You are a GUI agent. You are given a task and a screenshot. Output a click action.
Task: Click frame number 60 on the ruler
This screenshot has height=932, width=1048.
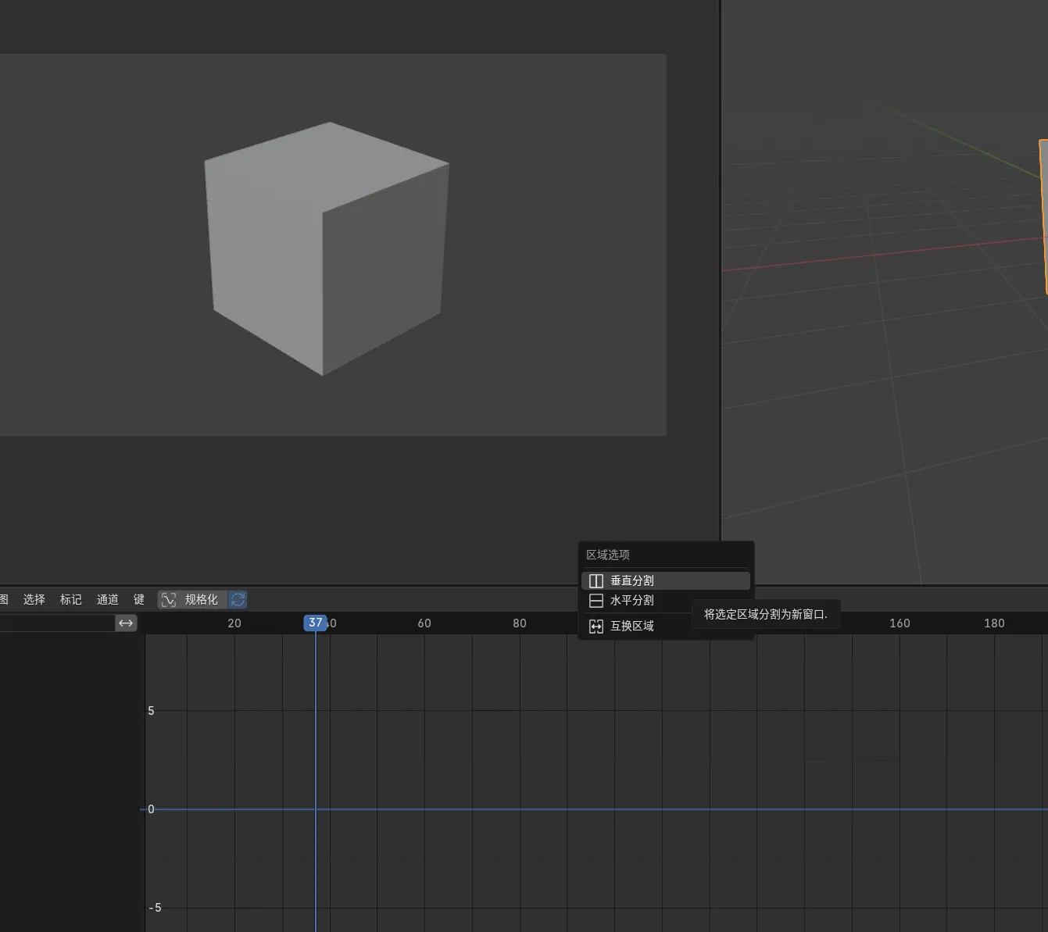[424, 623]
